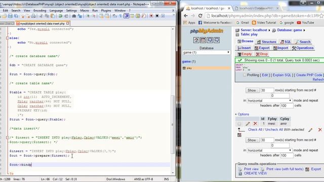Image resolution: width=324 pixels, height=182 pixels.
Task: Click the Zoom Out icon in Notepad++
Action: point(94,16)
